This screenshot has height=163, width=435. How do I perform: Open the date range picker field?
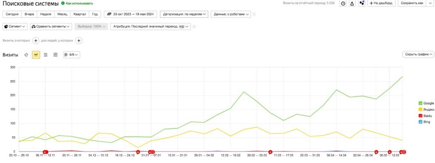pyautogui.click(x=130, y=14)
